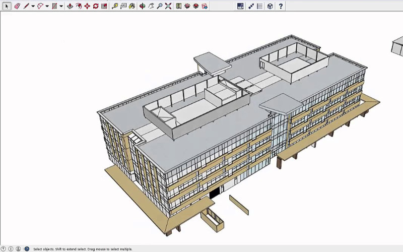Open the MEP toolbar button
The height and width of the screenshot is (252, 403).
pos(240,6)
